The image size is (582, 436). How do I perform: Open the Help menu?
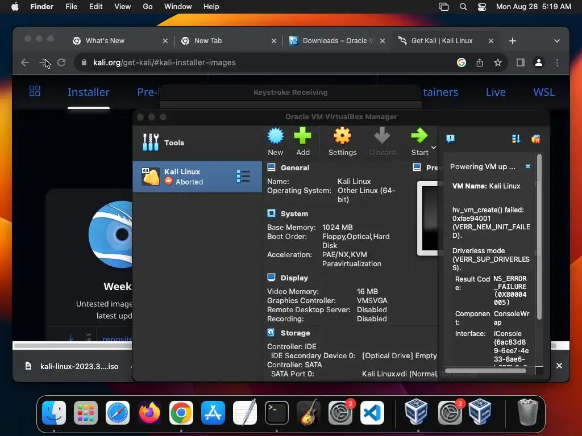tap(211, 7)
